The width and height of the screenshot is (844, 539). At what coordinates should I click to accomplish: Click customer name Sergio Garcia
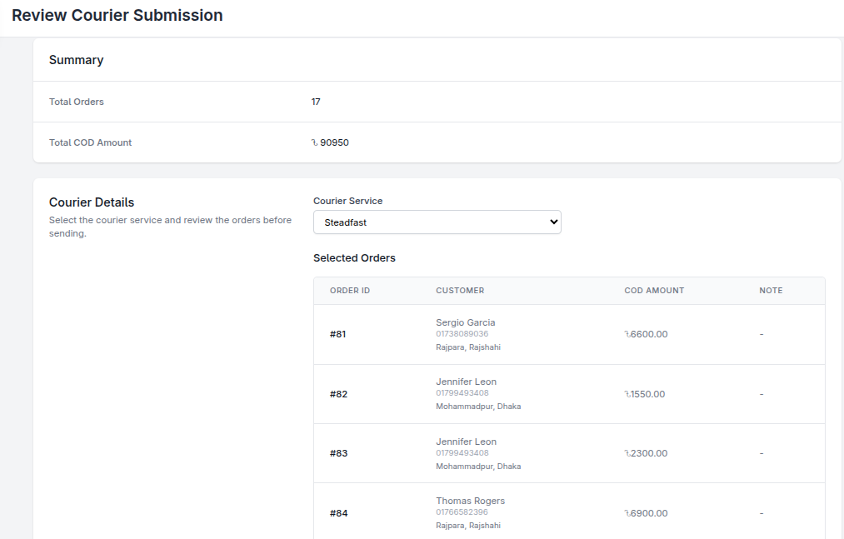click(x=465, y=322)
